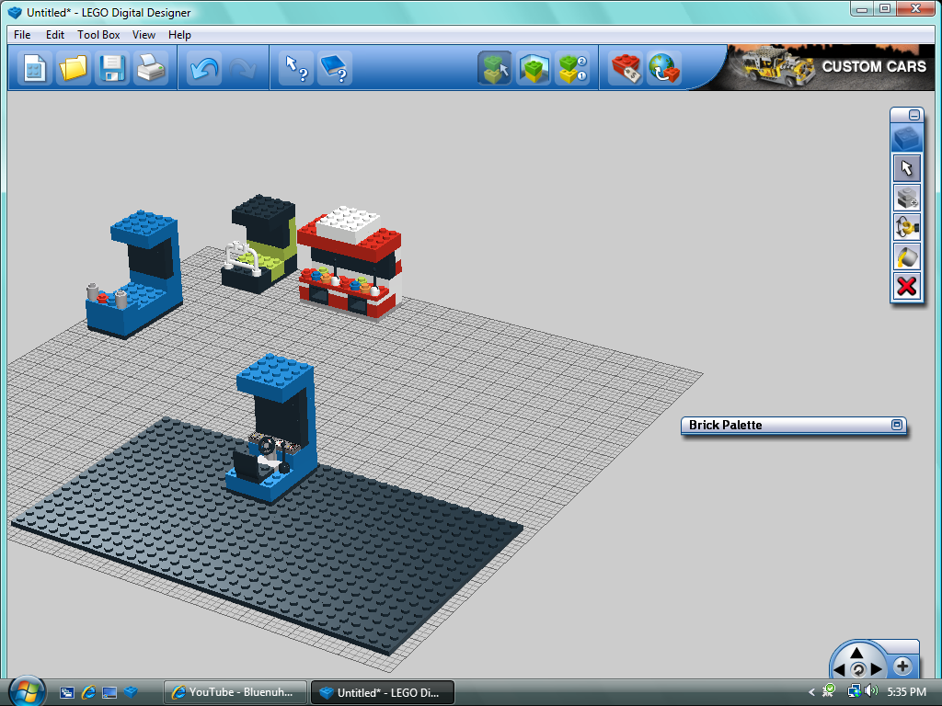This screenshot has width=942, height=706.
Task: Open an existing file with folder icon
Action: click(73, 68)
